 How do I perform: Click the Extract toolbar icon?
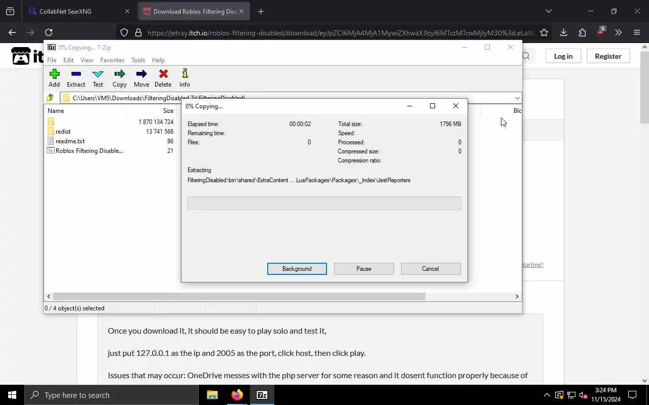(x=76, y=78)
